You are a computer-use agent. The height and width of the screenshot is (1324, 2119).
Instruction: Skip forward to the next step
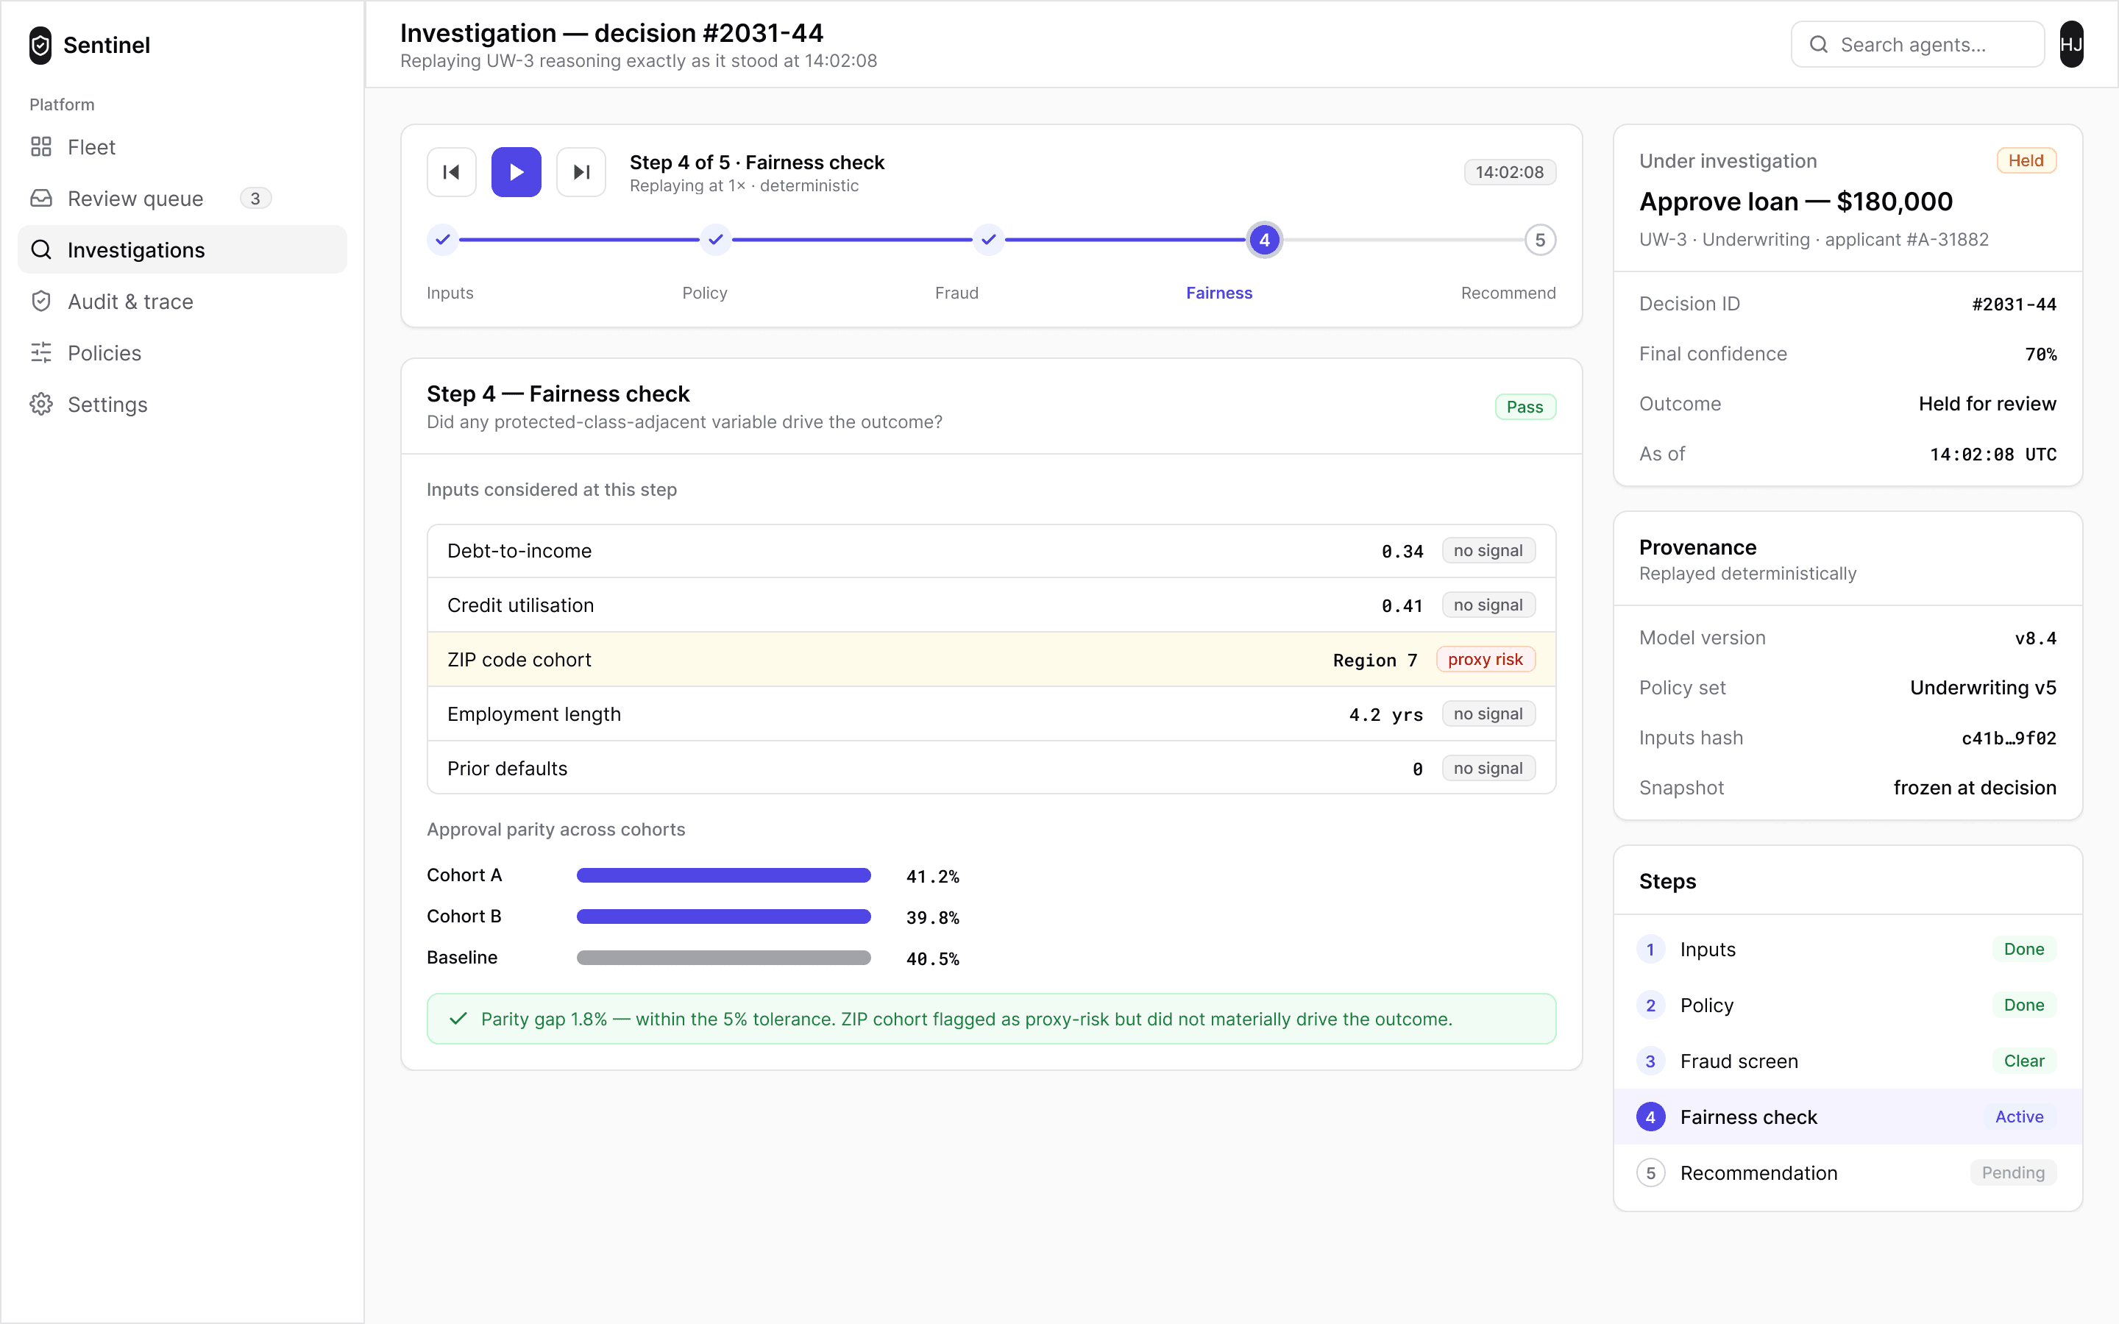[x=581, y=171]
